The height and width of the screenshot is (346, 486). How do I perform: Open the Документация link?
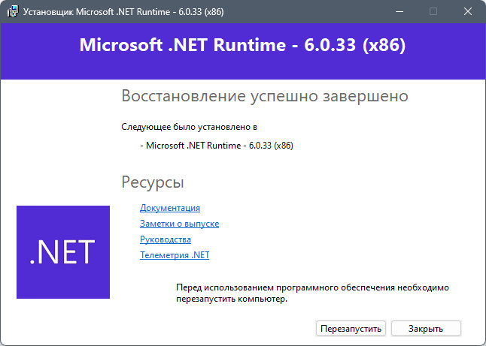pyautogui.click(x=170, y=208)
